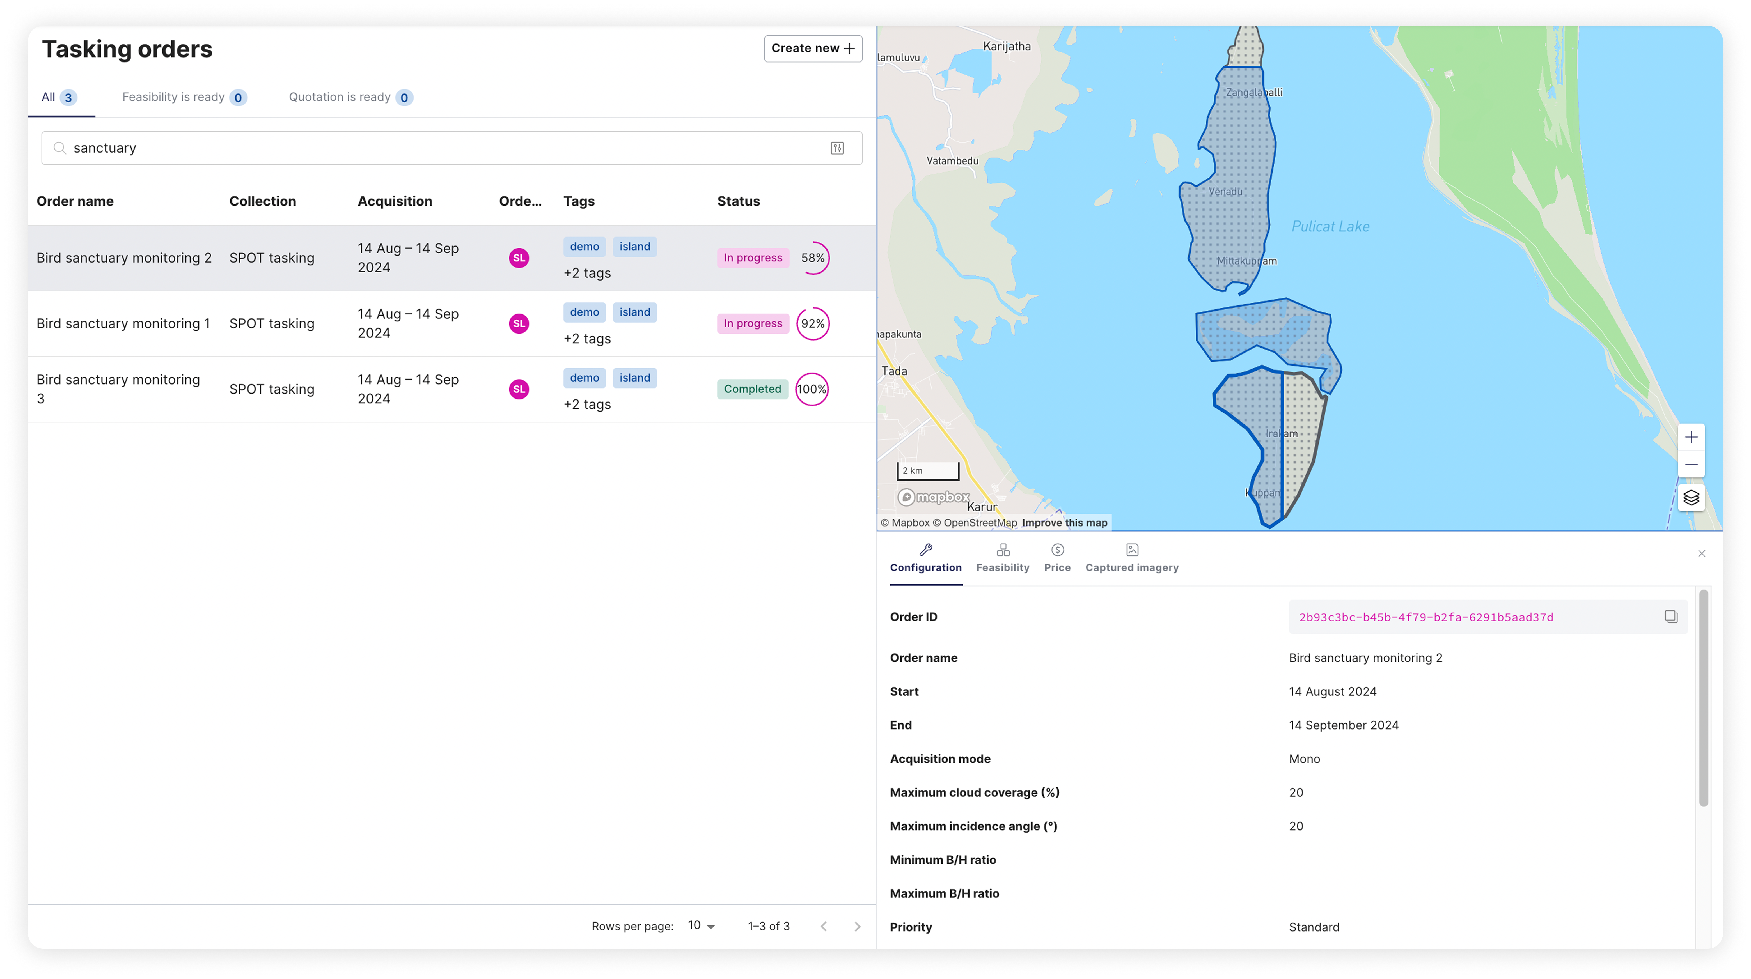Click the demo tag on monitoring 2
The height and width of the screenshot is (979, 1751).
(584, 247)
